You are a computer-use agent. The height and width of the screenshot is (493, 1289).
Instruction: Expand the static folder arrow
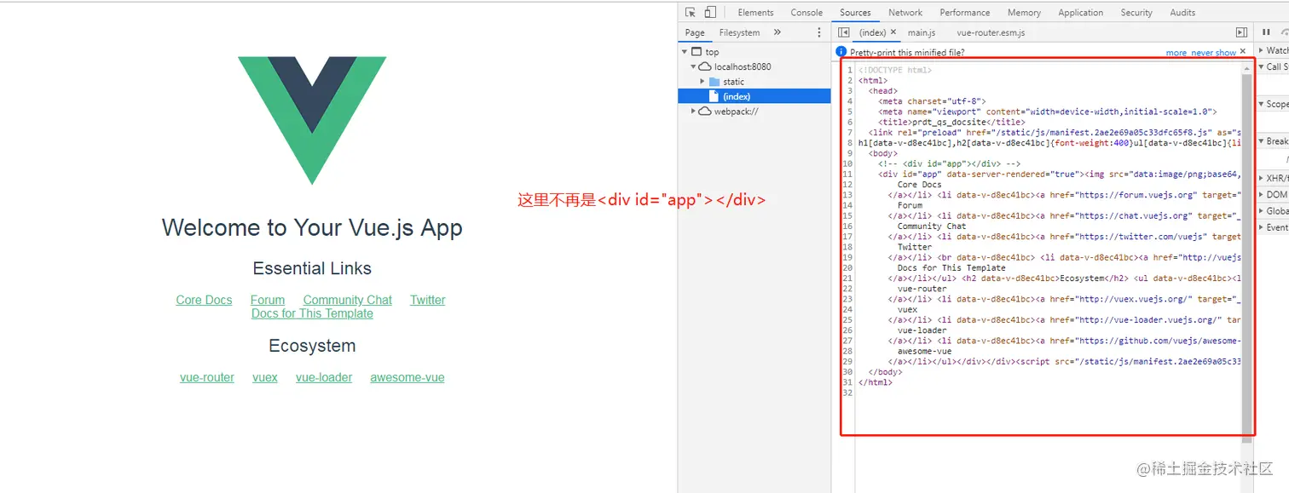(702, 82)
